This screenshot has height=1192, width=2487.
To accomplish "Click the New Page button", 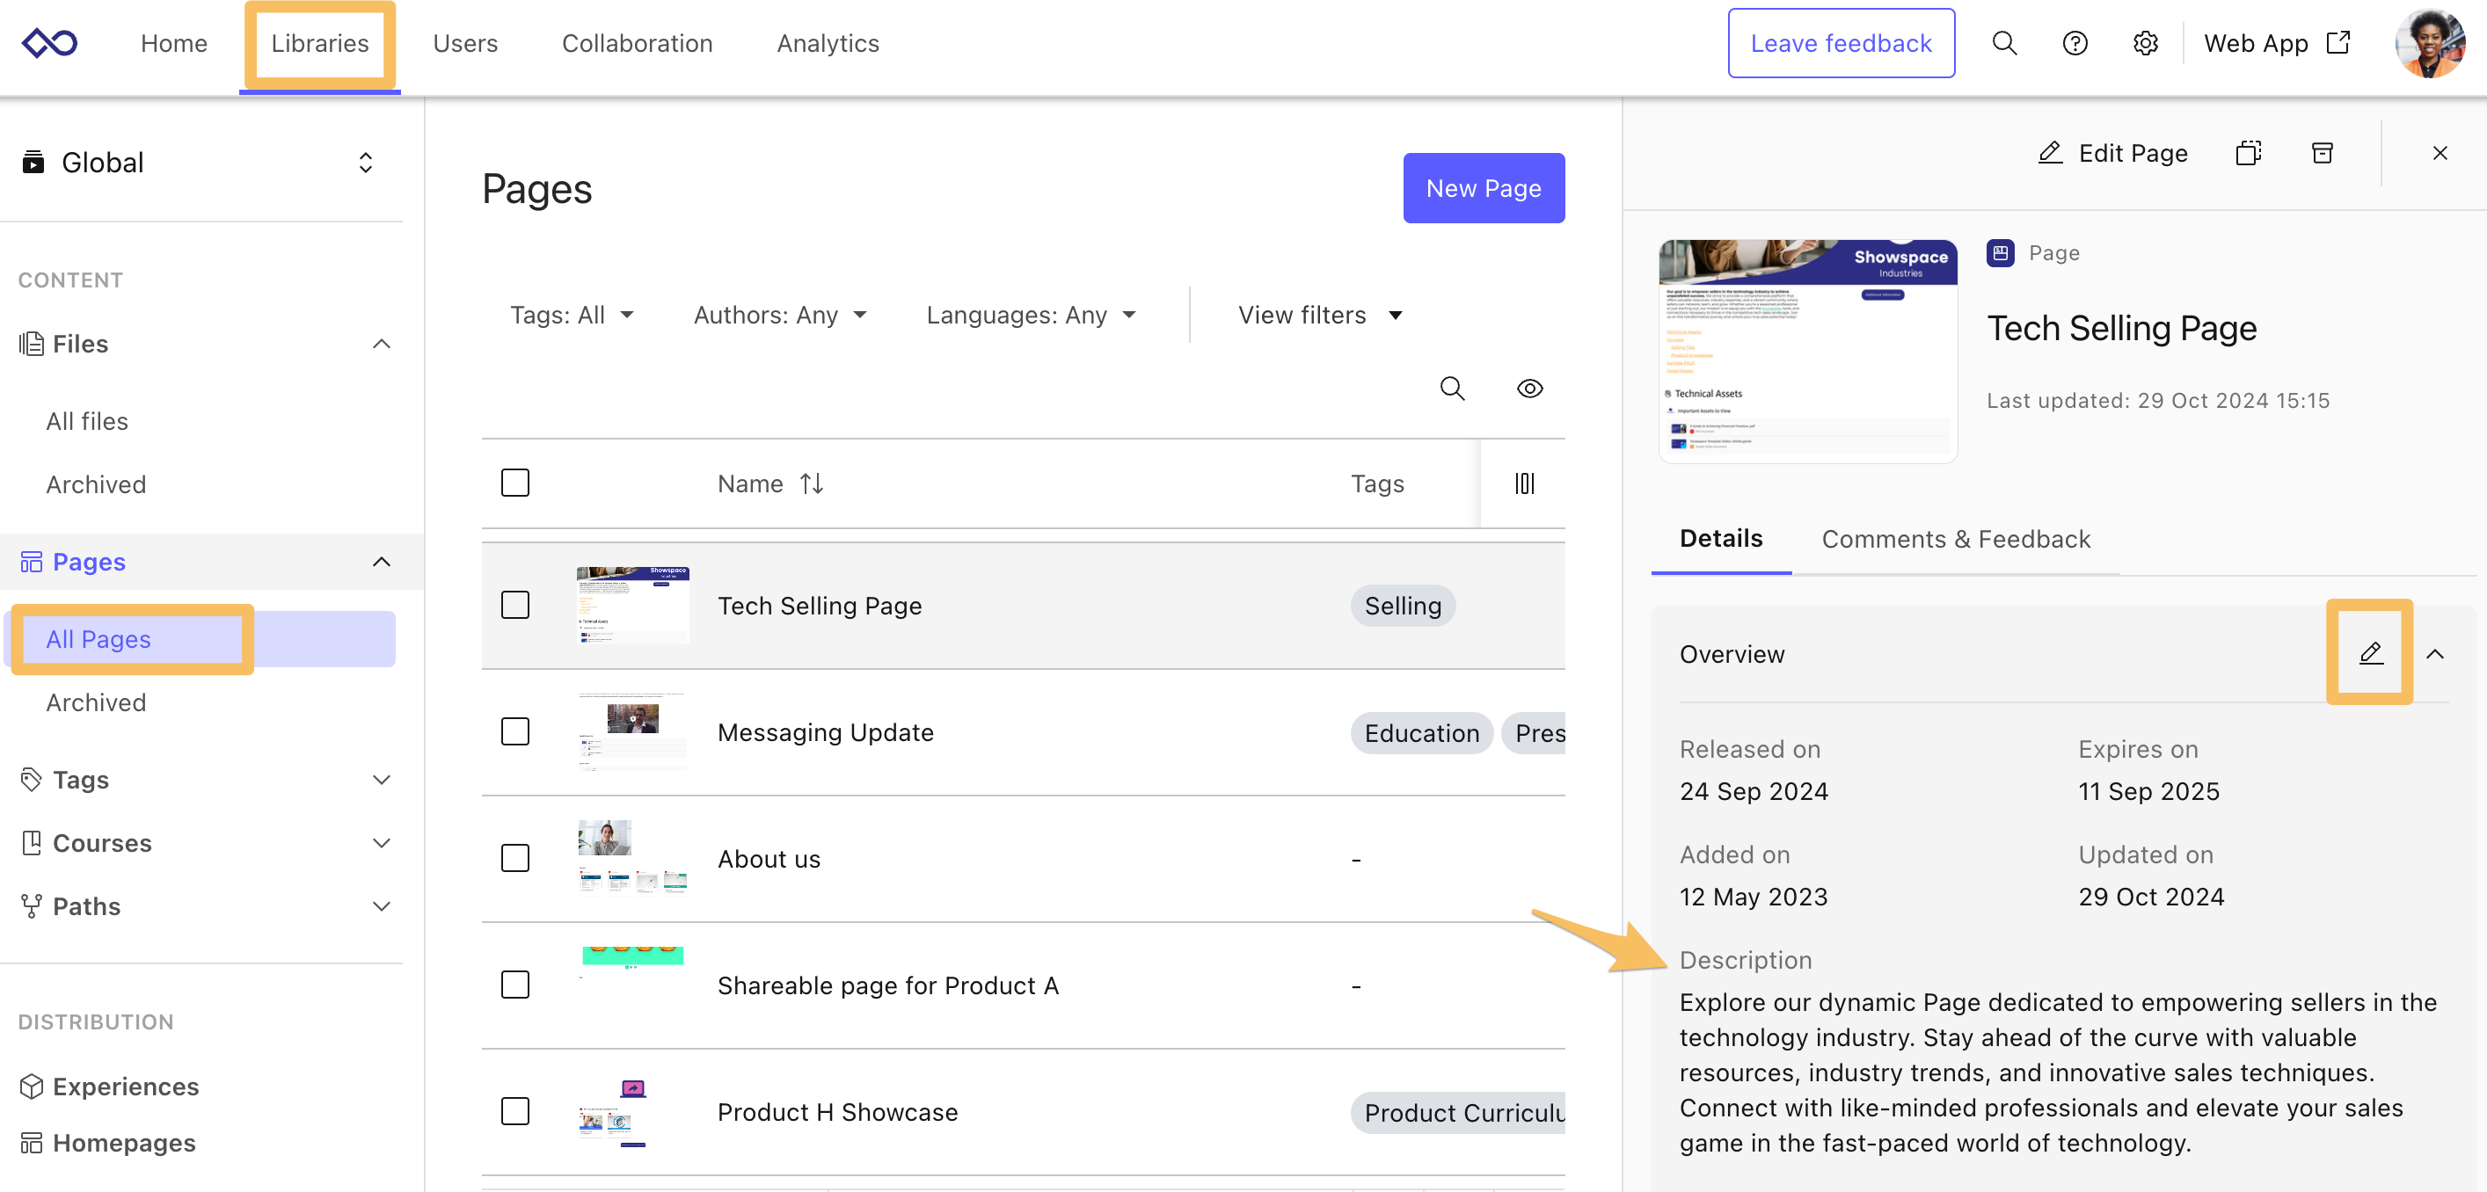I will [1484, 188].
